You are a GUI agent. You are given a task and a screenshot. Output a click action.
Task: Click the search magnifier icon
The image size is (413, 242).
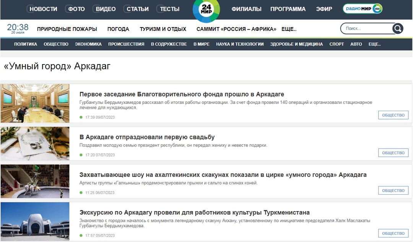[x=398, y=28]
